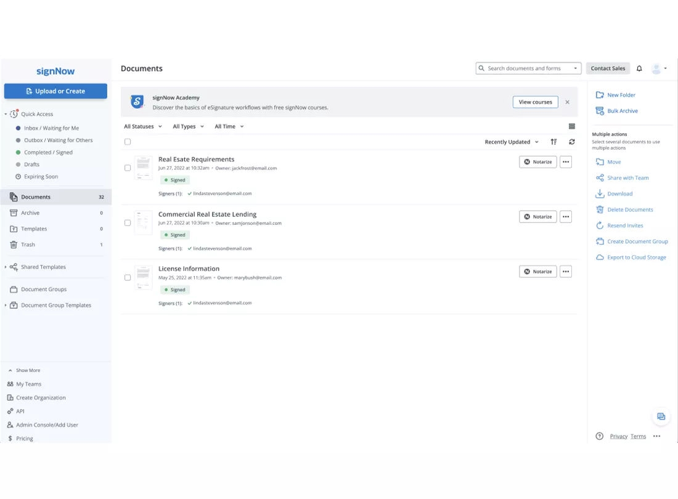
Task: Expand the Document Group Templates section
Action: 6,305
